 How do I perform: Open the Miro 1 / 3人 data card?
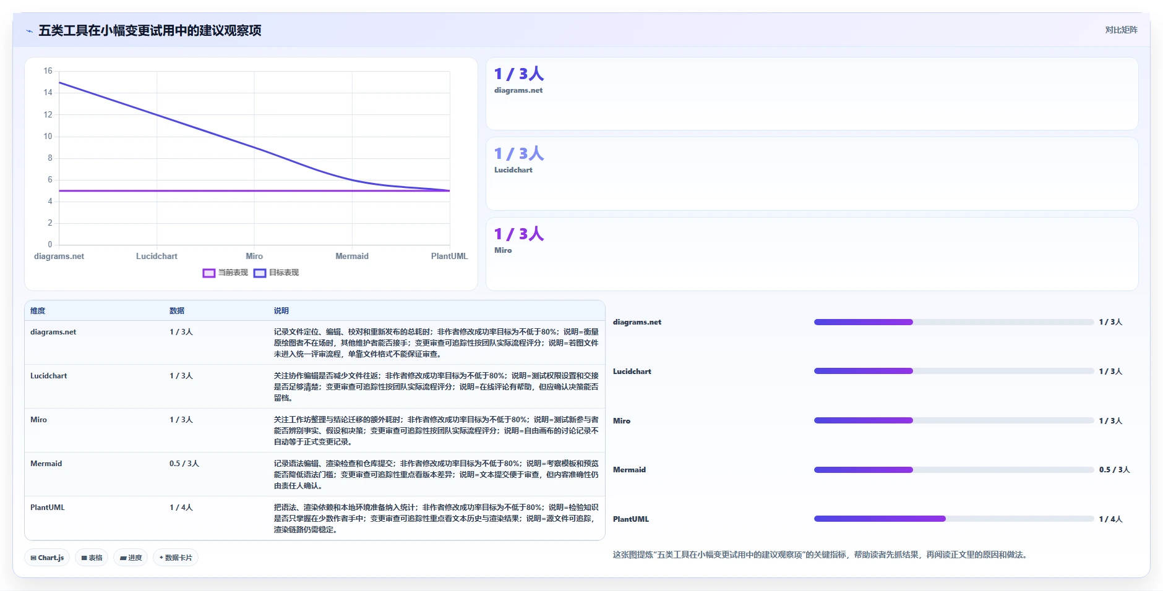812,254
